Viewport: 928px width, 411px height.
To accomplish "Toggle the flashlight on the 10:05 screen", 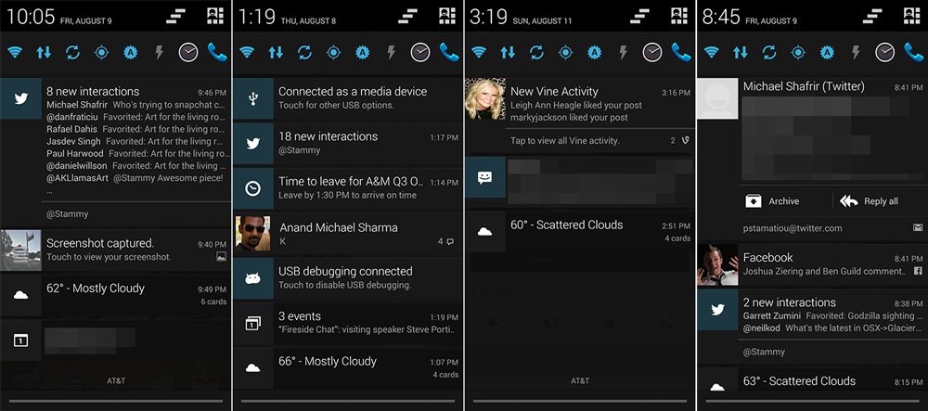I will (x=159, y=53).
